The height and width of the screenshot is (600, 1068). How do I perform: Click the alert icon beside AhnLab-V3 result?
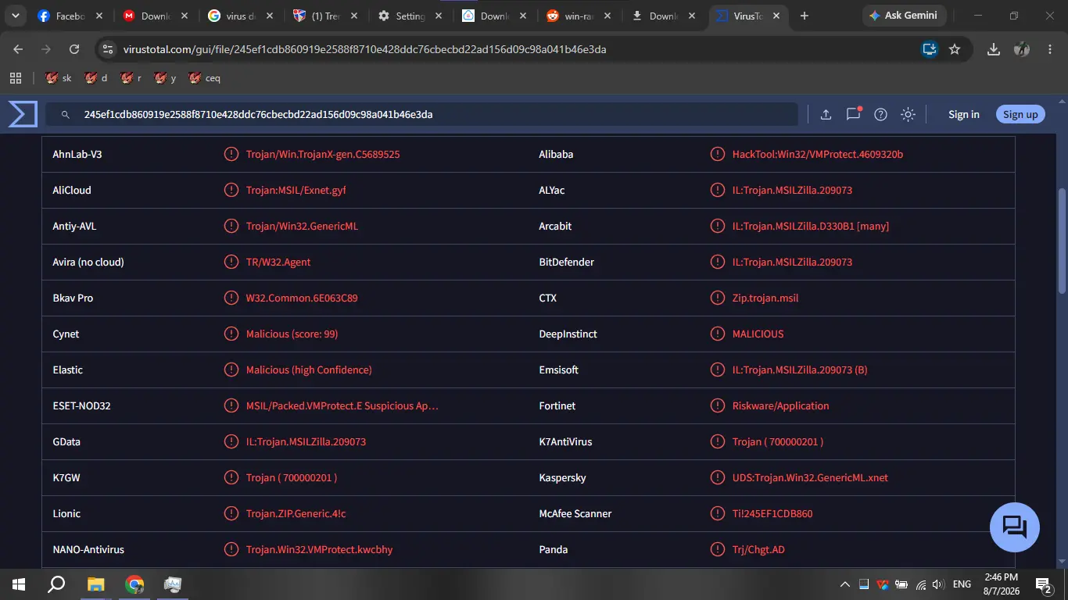point(231,154)
